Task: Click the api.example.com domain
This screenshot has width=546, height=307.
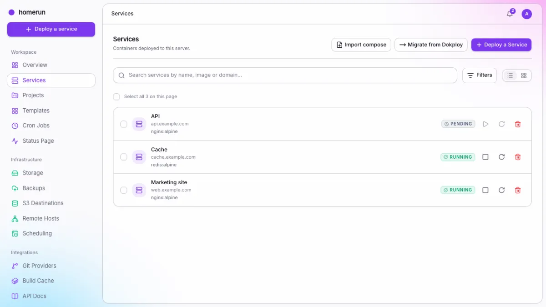Action: pos(170,124)
